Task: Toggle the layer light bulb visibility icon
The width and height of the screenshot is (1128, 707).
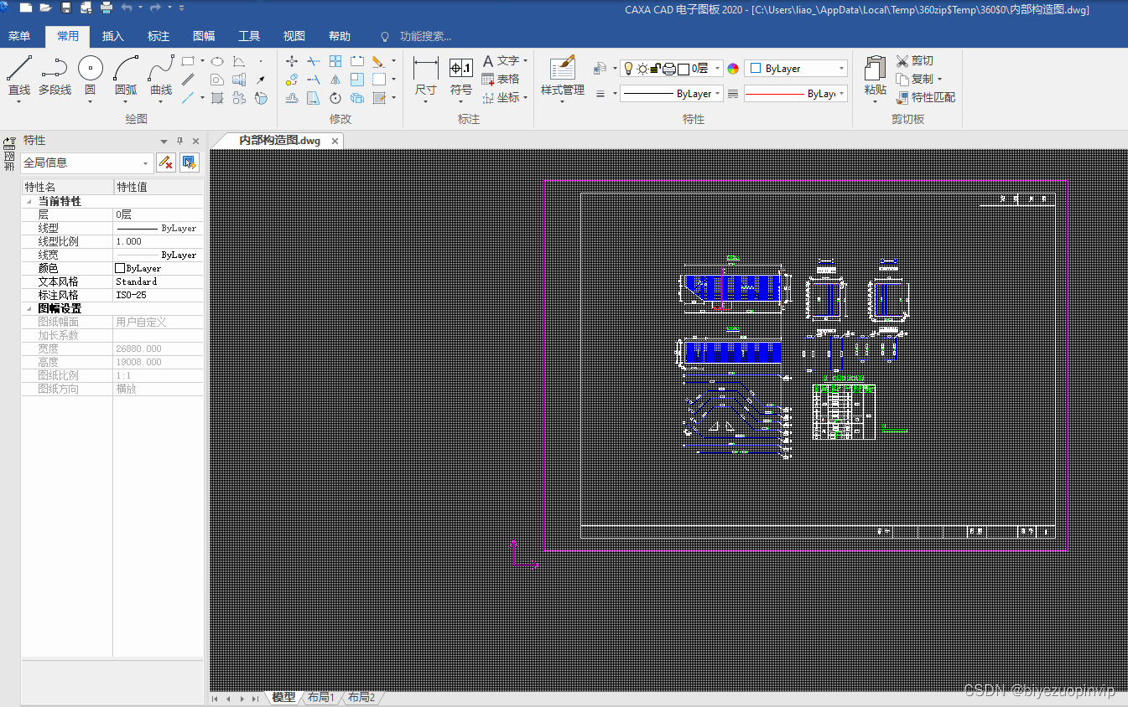Action: tap(628, 69)
